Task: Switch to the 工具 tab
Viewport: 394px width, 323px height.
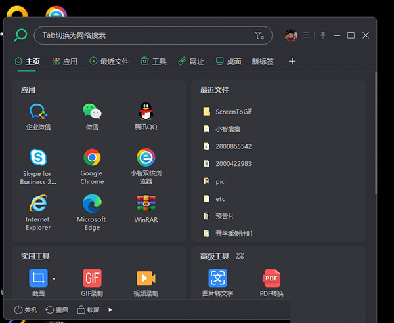Action: point(154,62)
